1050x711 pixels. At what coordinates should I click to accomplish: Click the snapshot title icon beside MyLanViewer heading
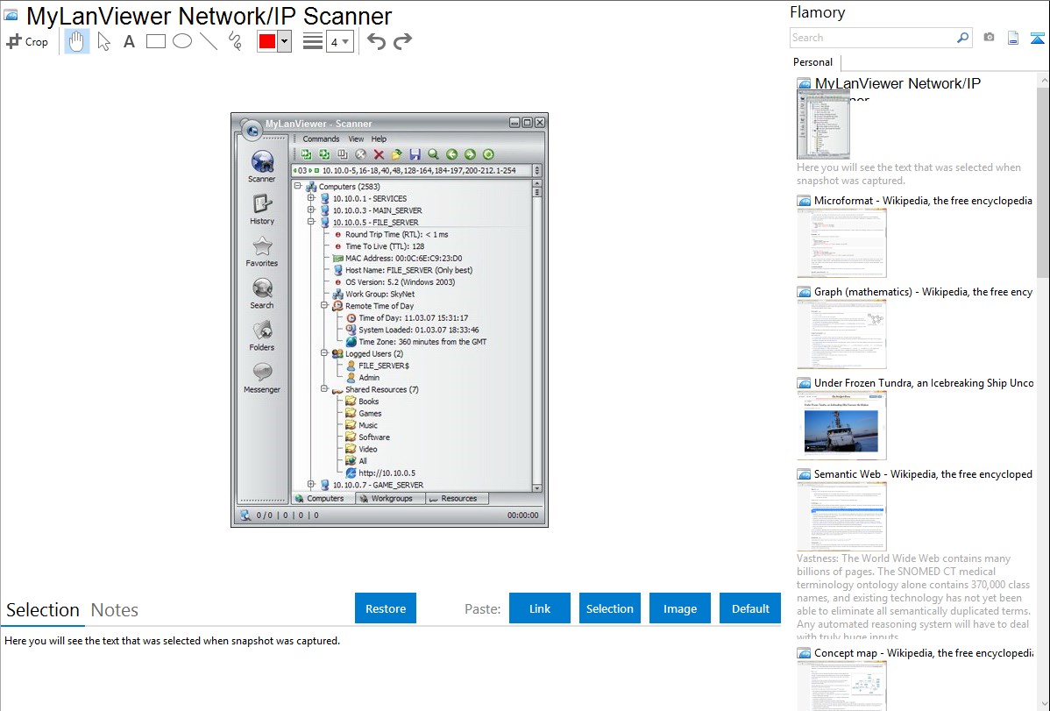(x=11, y=15)
